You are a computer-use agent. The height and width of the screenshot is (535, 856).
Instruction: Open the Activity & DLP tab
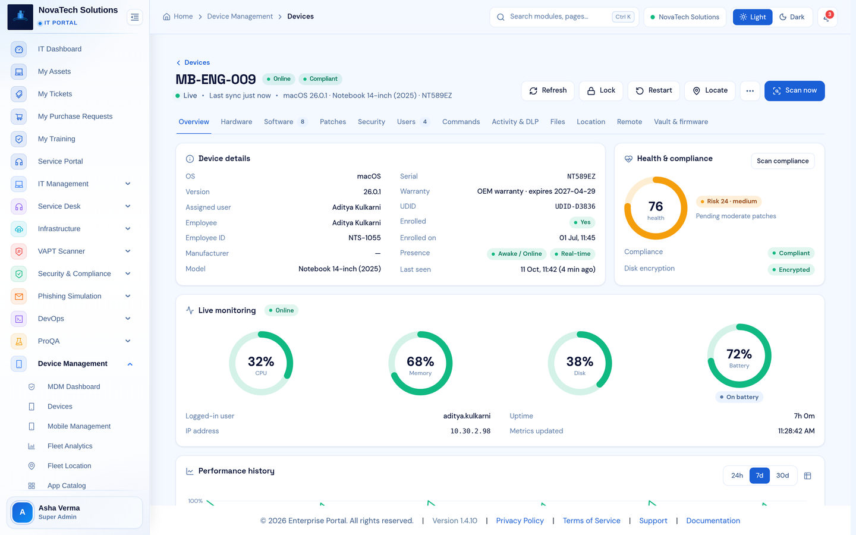point(515,122)
